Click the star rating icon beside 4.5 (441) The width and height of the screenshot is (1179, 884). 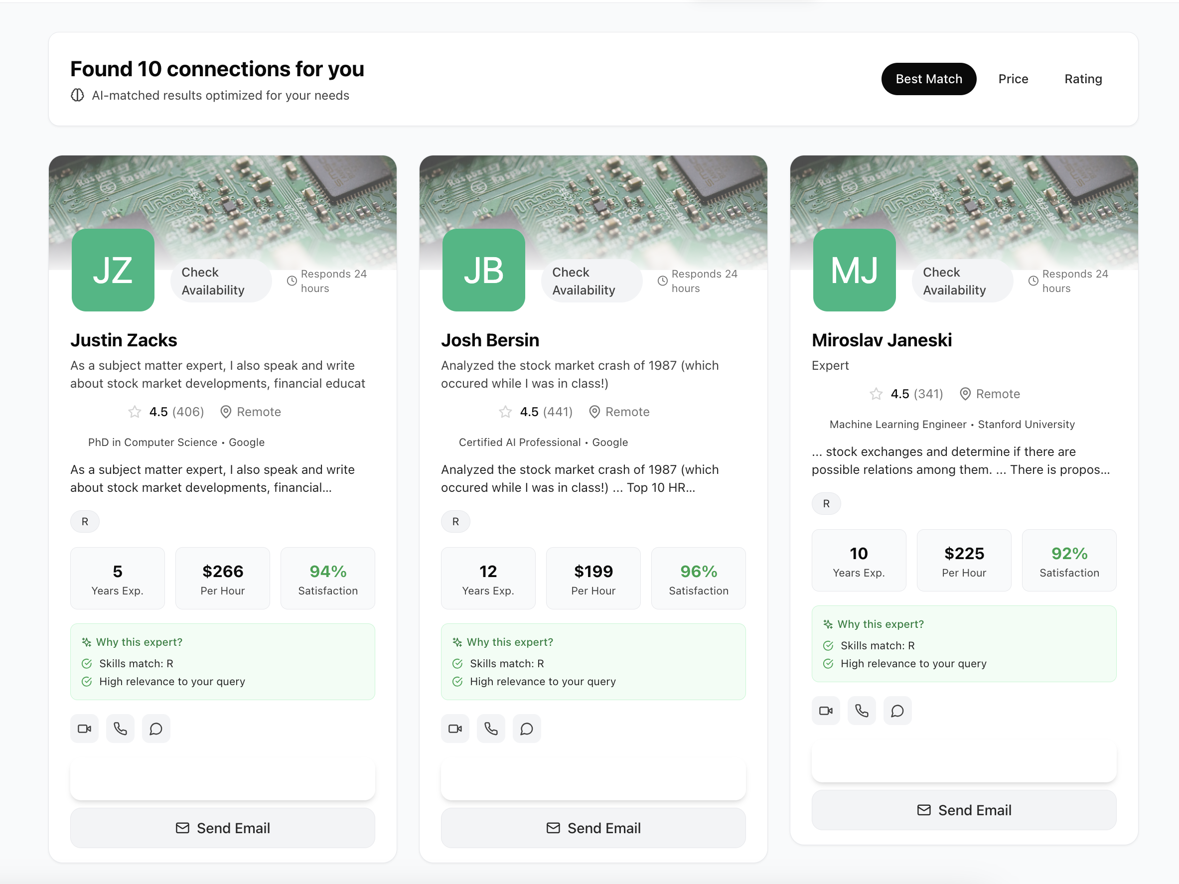pyautogui.click(x=505, y=412)
